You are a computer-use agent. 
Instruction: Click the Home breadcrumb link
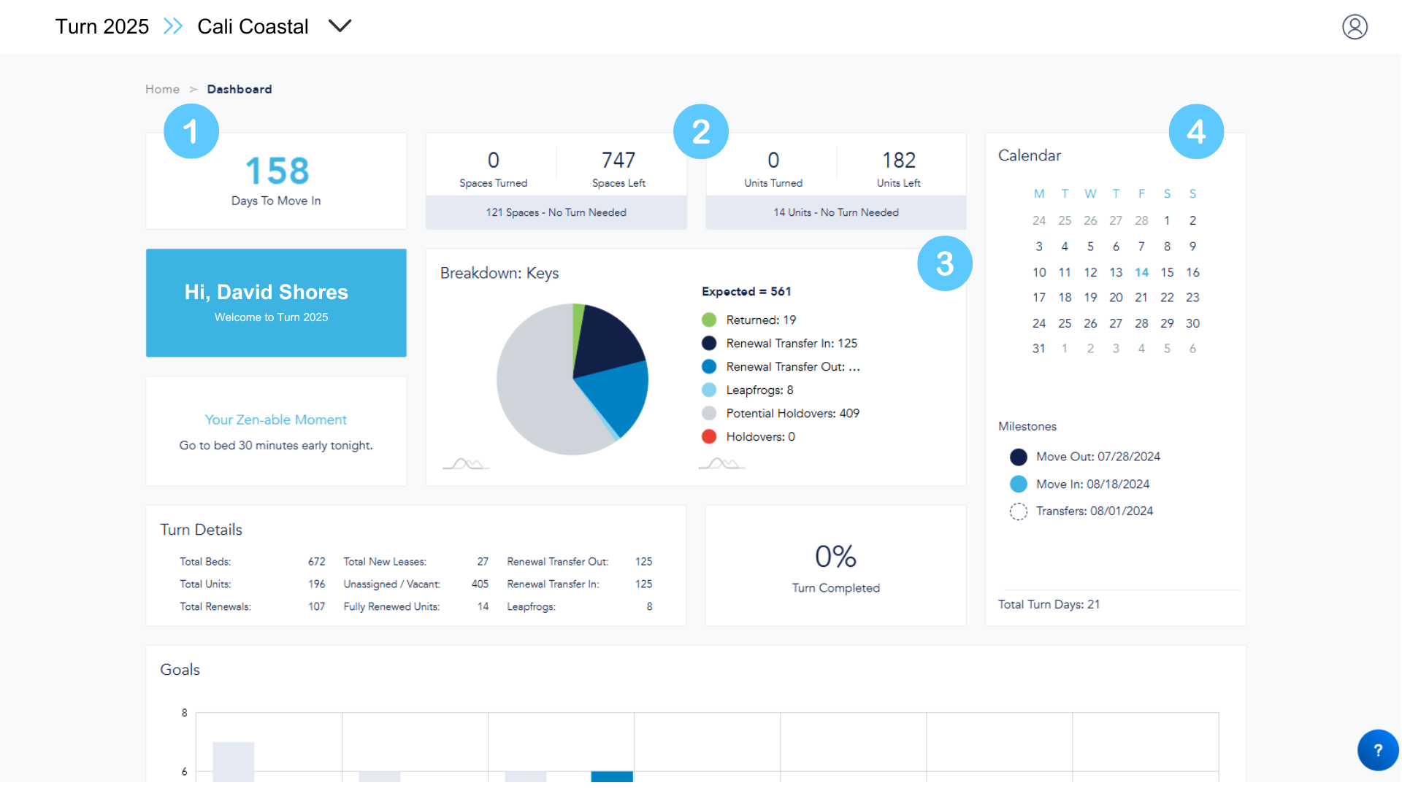pyautogui.click(x=162, y=89)
